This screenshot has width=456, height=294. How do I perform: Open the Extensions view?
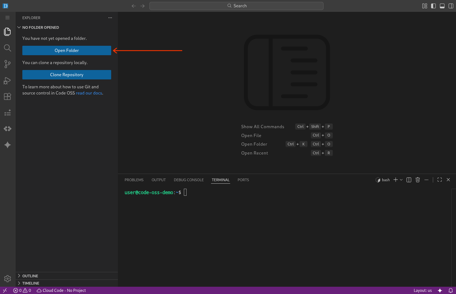(x=7, y=96)
